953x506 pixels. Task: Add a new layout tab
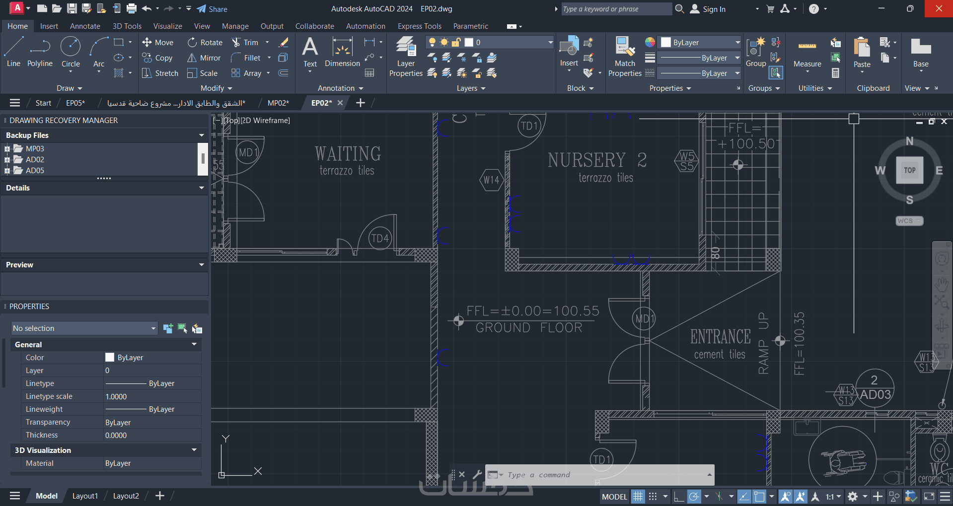160,496
